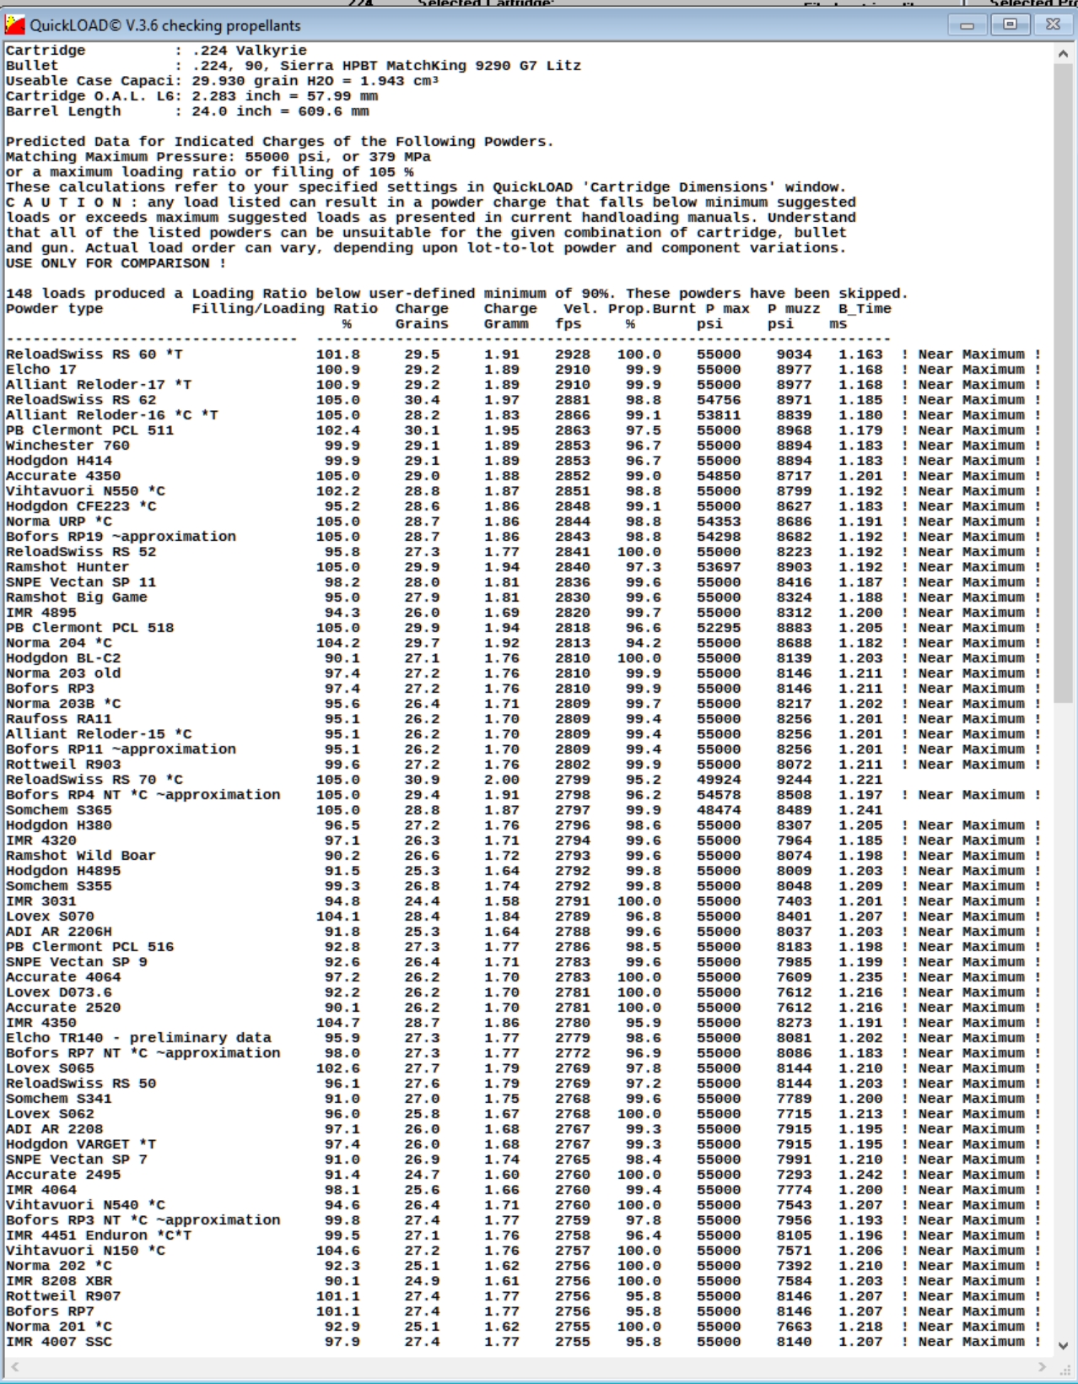Click Alliant Reloder-16 *C *T row
This screenshot has width=1078, height=1384.
point(523,415)
